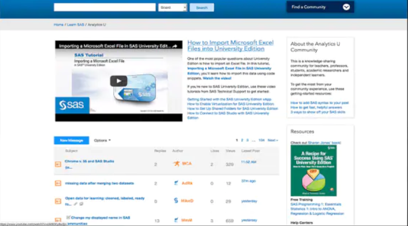Click the thread icon for Chrome v. 55 topic
The width and height of the screenshot is (408, 226).
pyautogui.click(x=58, y=164)
